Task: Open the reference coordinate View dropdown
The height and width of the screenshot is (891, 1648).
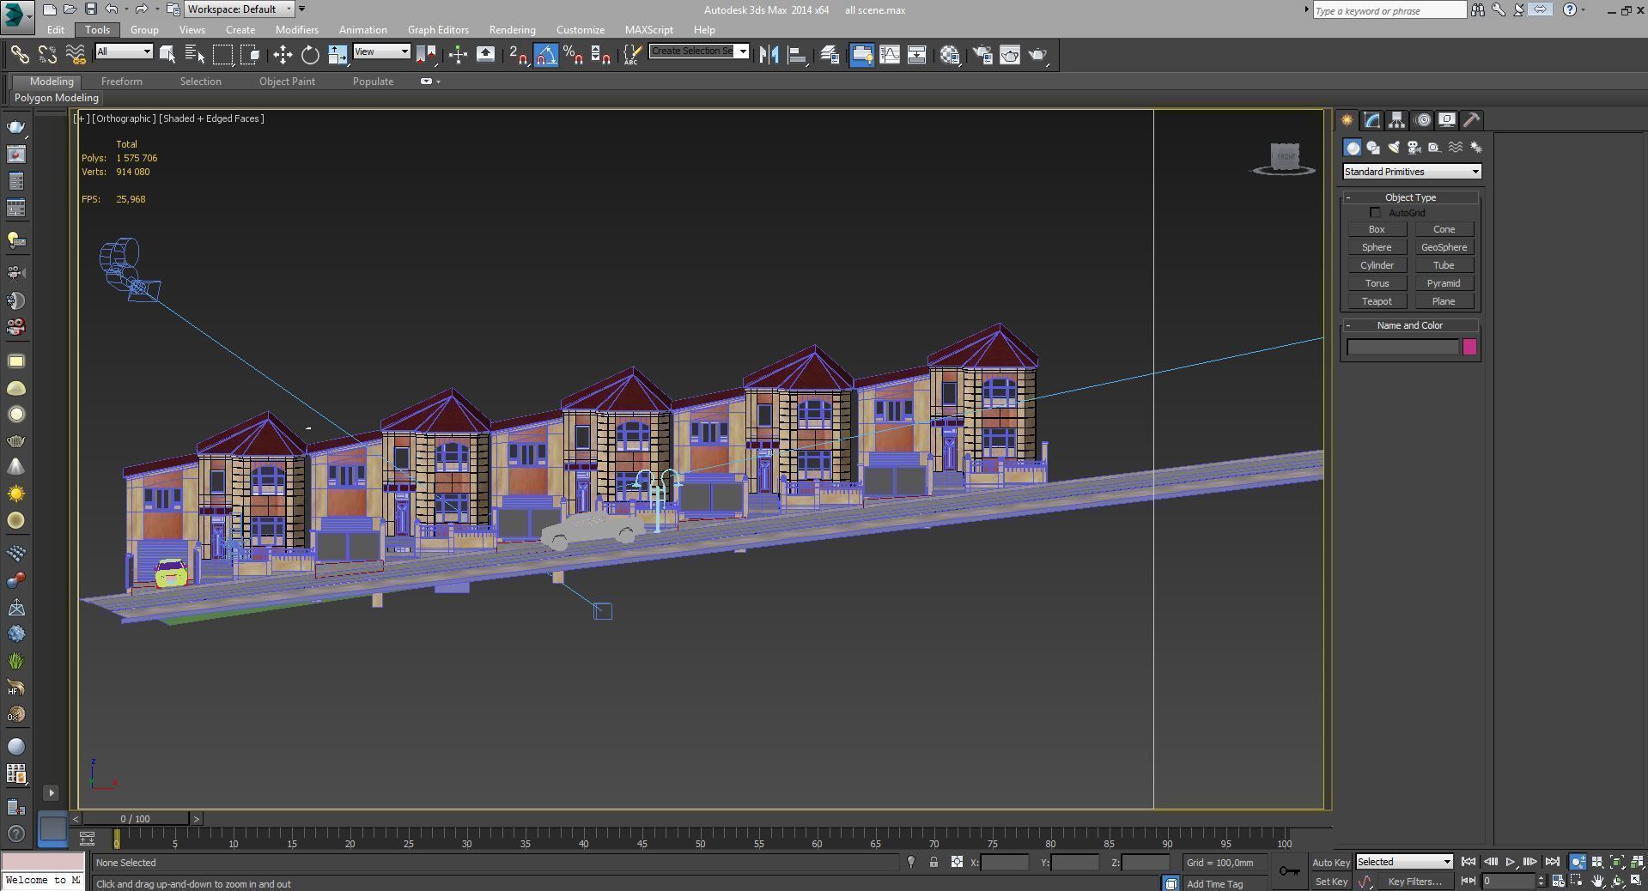Action: pos(381,52)
